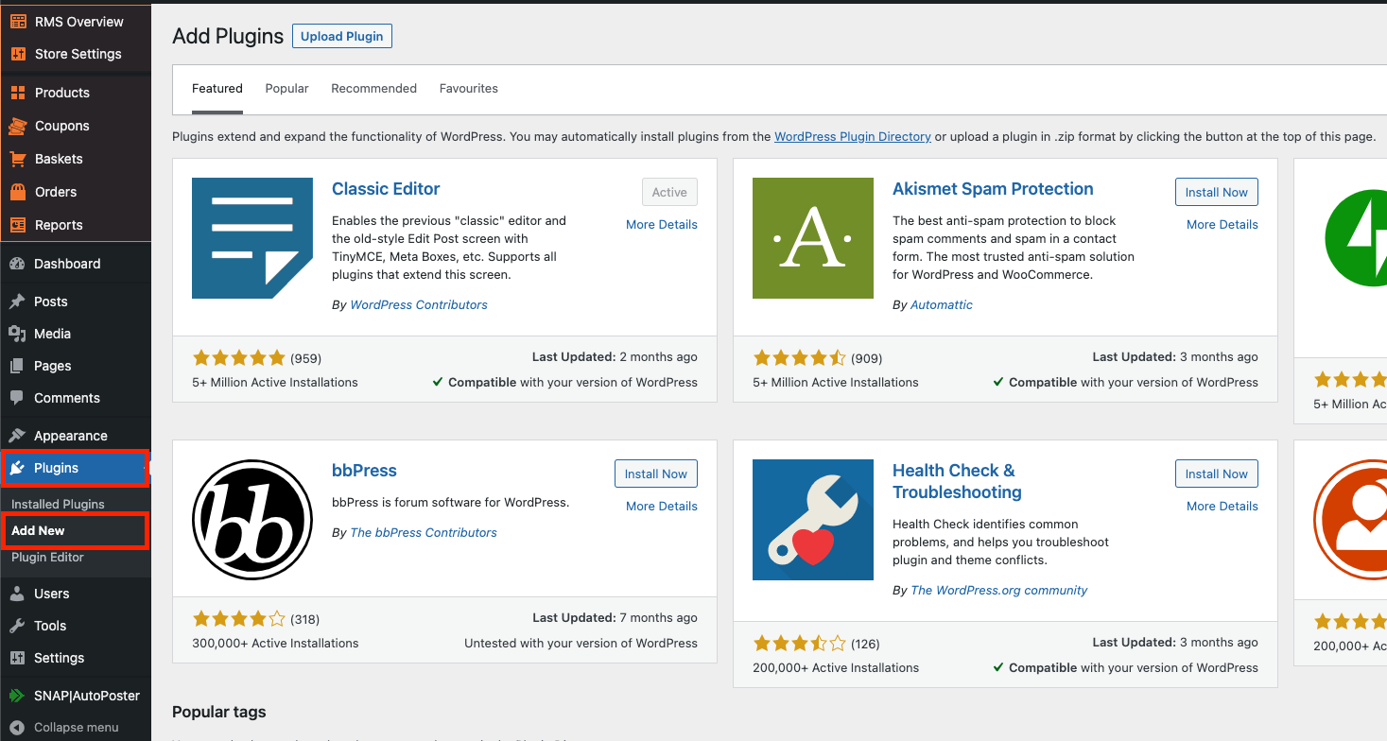Open the WordPress Plugin Directory link
The height and width of the screenshot is (741, 1387).
853,136
